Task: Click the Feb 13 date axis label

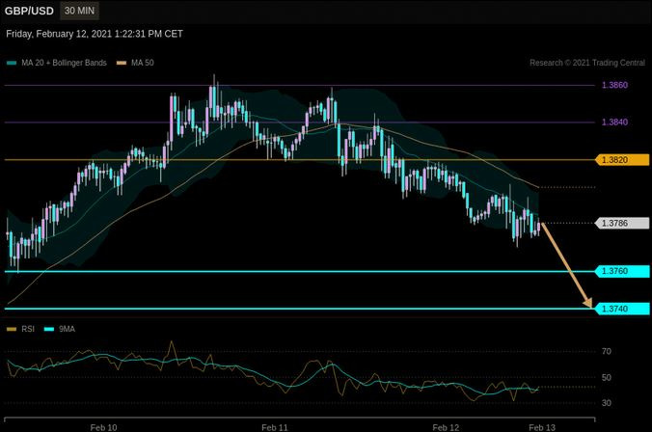Action: 542,427
